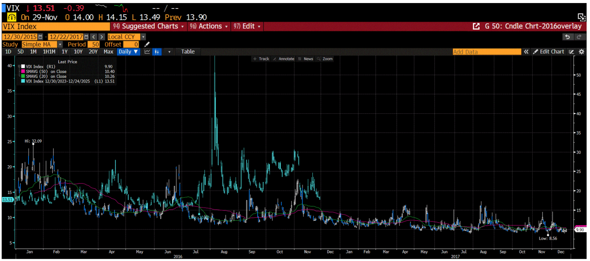The height and width of the screenshot is (261, 590).
Task: Click the study edit pencil beside Offset
Action: [x=147, y=44]
